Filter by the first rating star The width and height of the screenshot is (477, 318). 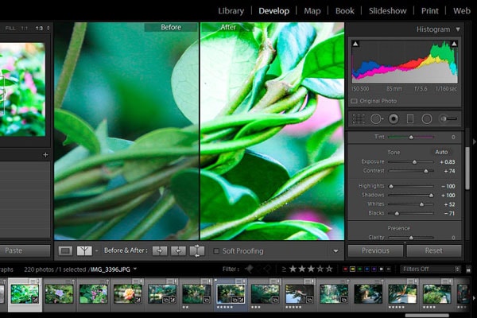[x=293, y=269]
